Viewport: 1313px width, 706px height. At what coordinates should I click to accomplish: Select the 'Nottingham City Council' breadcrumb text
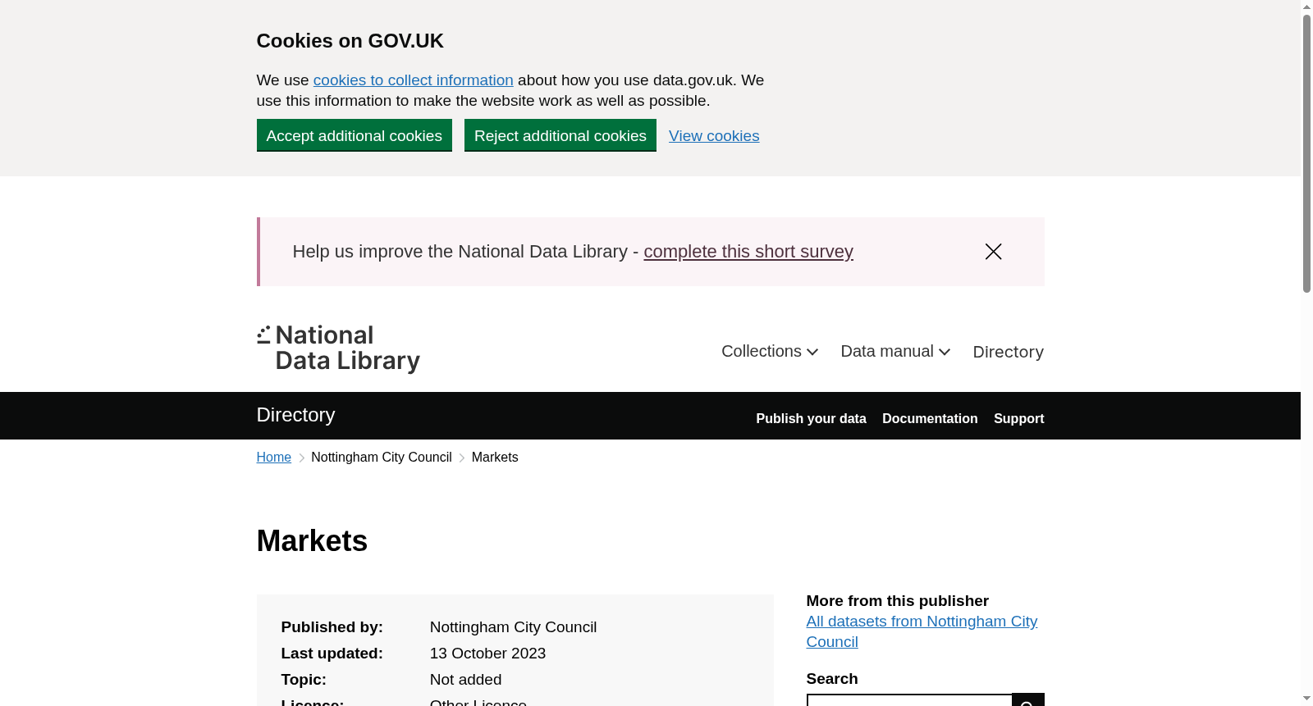tap(382, 458)
